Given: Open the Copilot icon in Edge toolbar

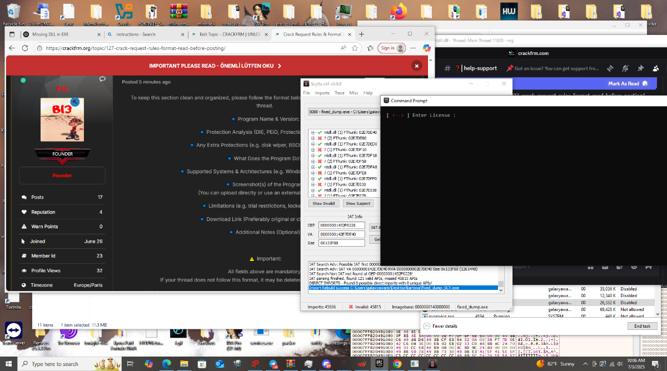Looking at the screenshot, I should pos(427,48).
